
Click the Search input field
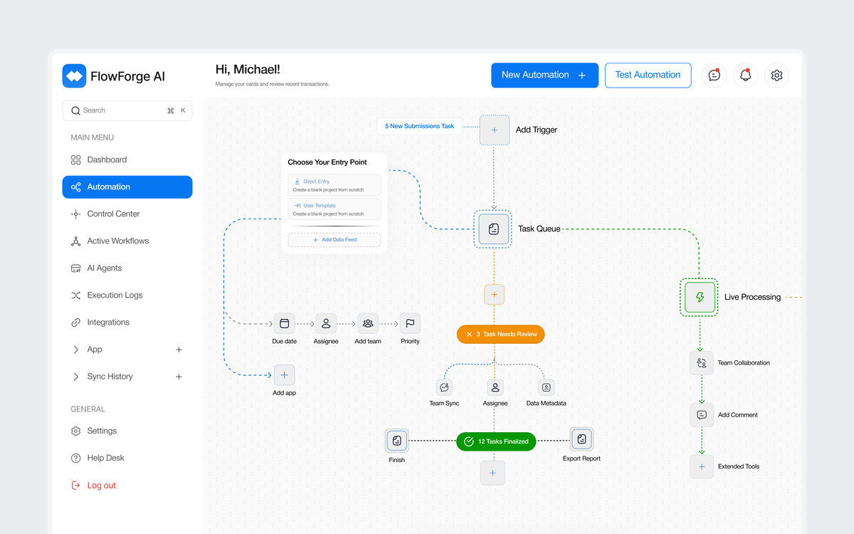click(127, 110)
